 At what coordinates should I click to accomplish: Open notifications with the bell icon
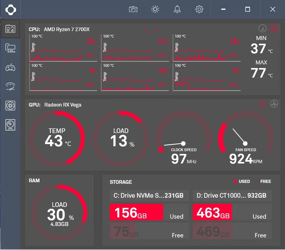[177, 9]
